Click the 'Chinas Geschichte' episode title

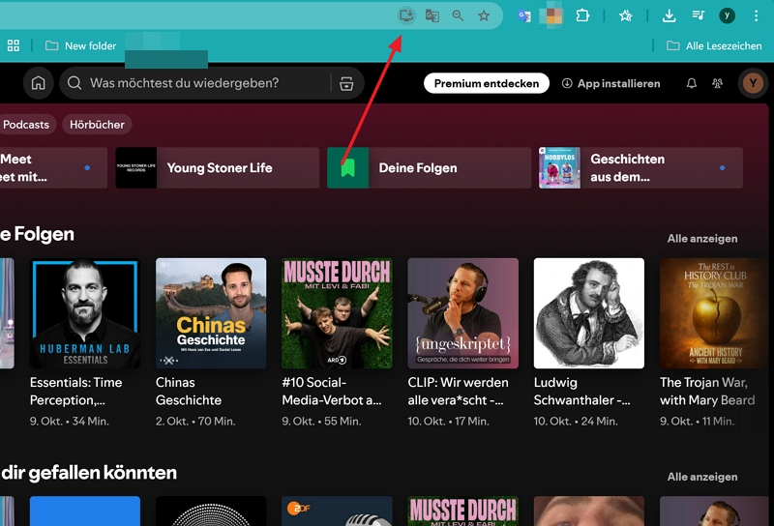click(189, 392)
